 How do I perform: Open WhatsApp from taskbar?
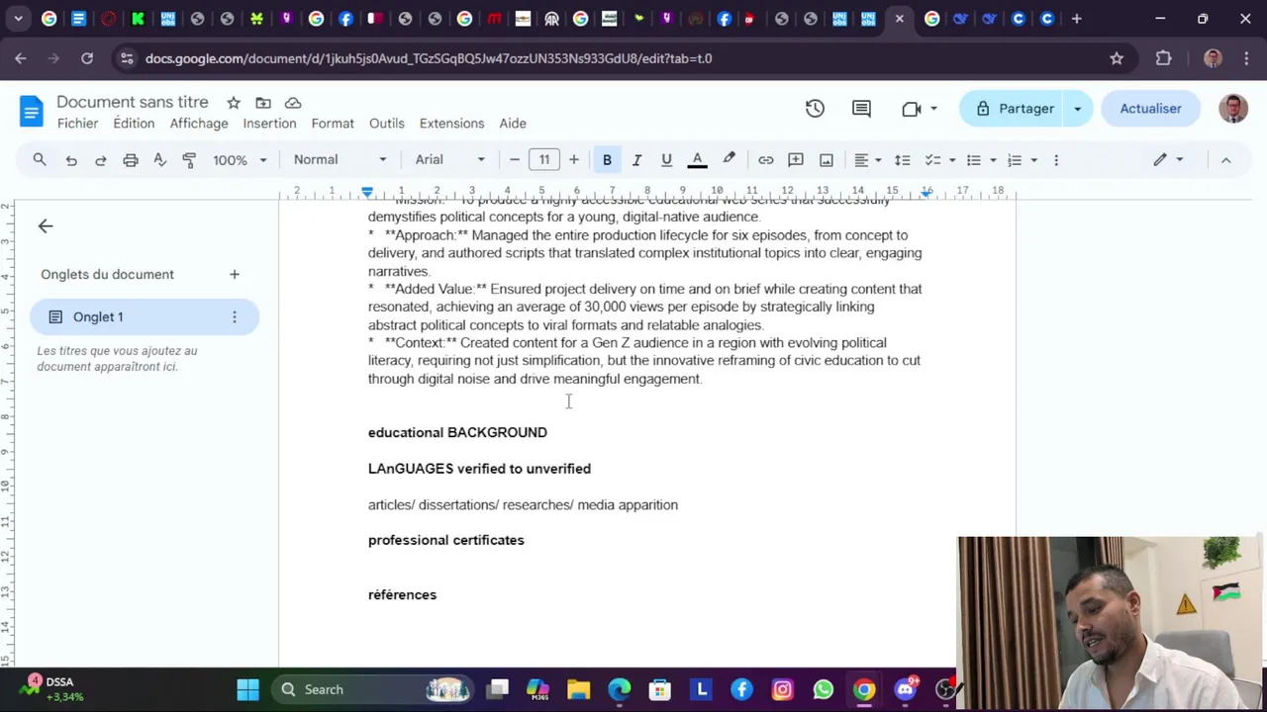[x=824, y=689]
